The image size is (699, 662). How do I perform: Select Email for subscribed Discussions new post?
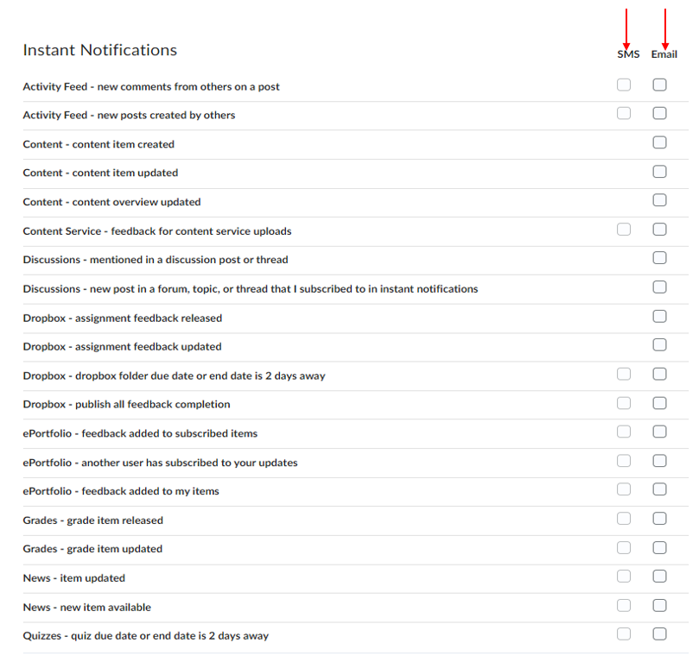660,287
